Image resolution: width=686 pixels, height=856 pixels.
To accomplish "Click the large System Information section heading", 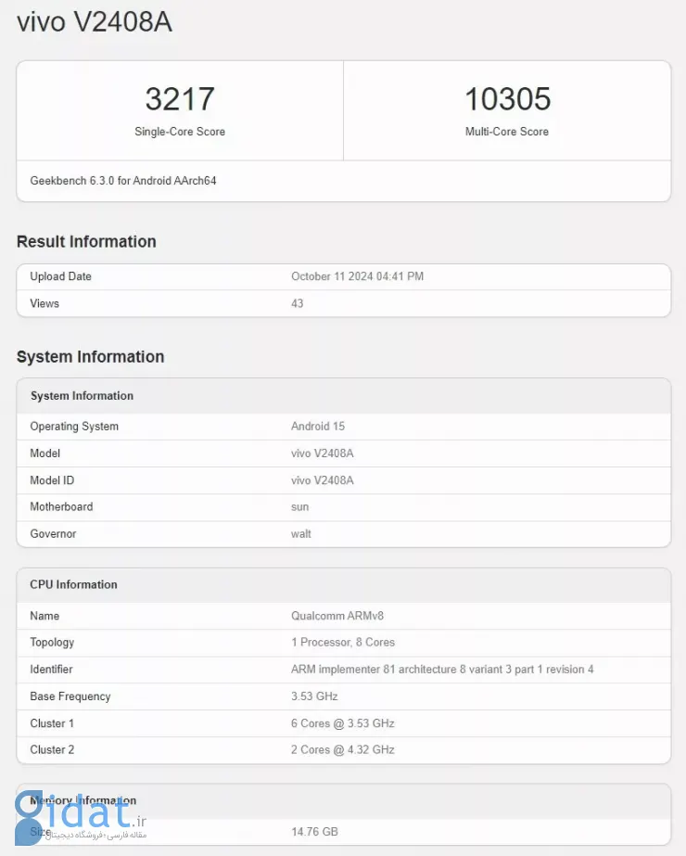I will pyautogui.click(x=90, y=356).
